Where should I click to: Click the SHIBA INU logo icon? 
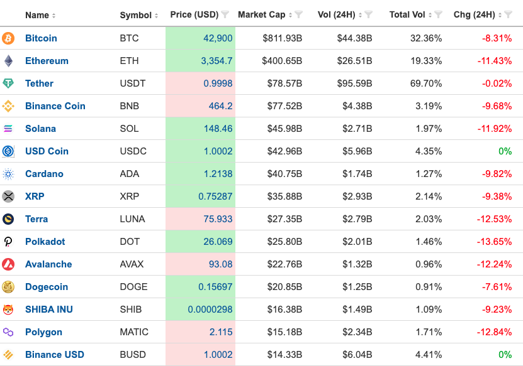tap(8, 309)
